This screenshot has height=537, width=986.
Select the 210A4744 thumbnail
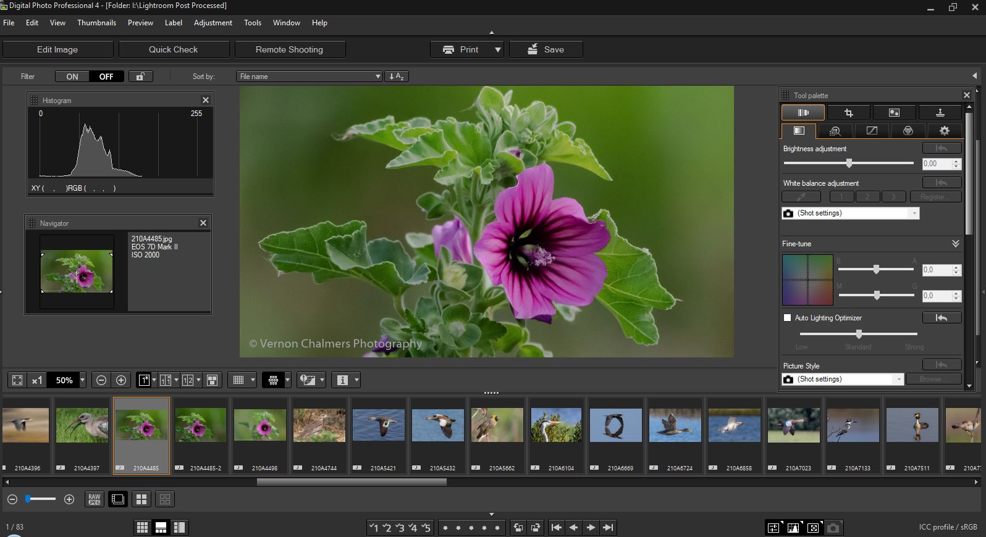(319, 426)
